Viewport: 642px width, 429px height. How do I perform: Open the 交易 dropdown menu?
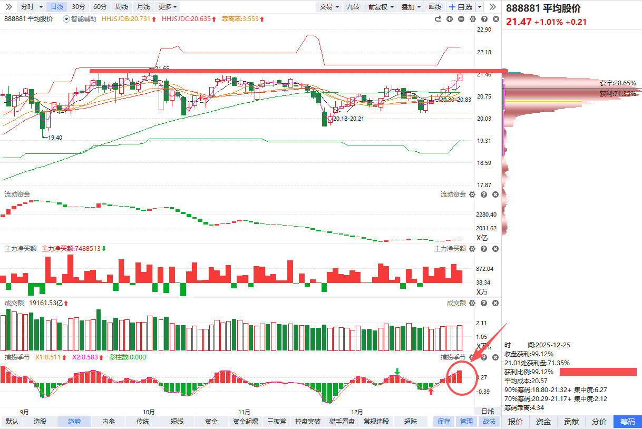point(329,7)
